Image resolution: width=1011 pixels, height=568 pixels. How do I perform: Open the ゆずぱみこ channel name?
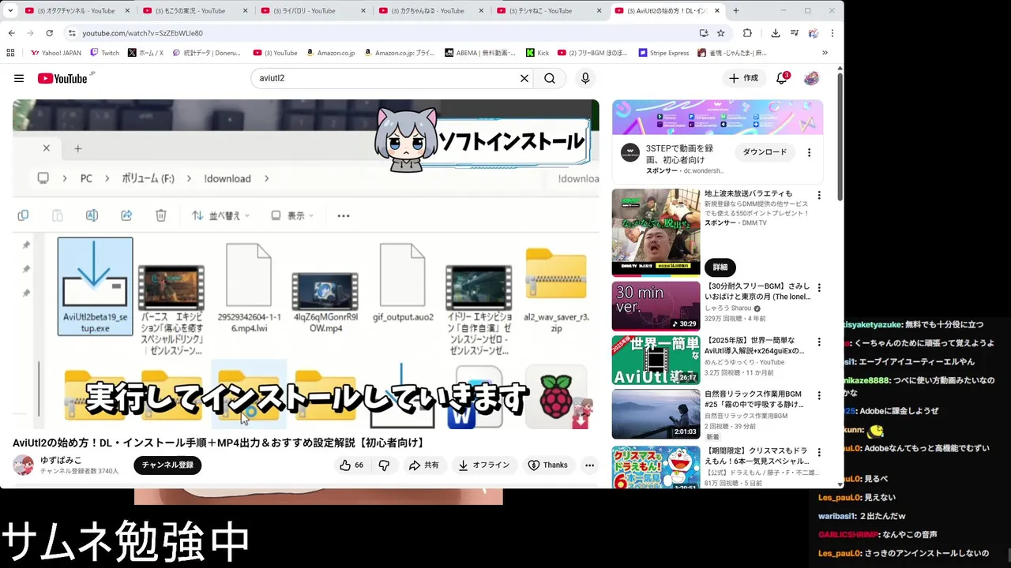tap(61, 460)
